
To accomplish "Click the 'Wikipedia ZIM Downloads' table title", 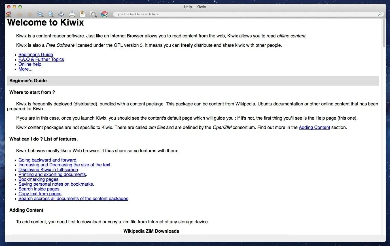I will 151,231.
